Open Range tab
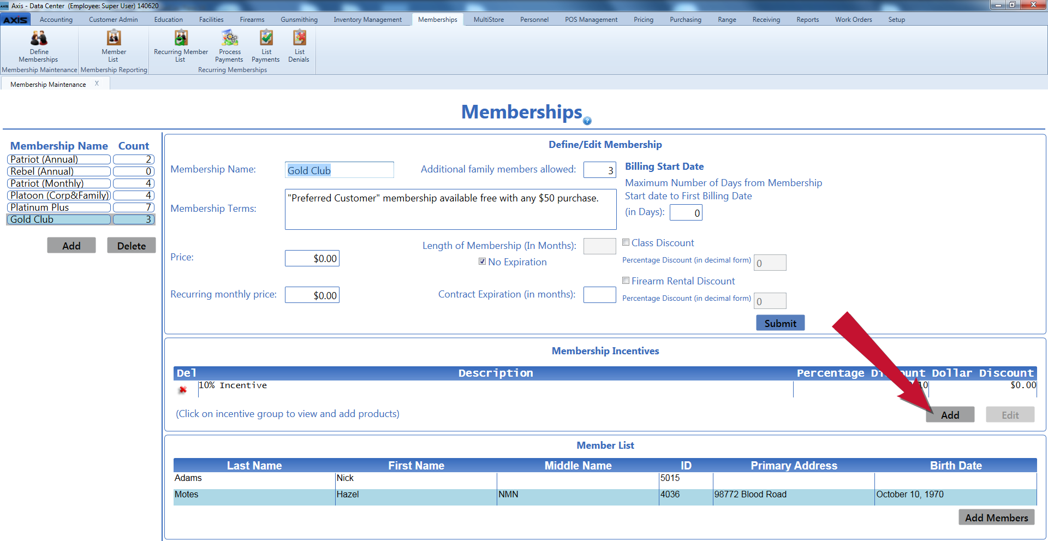The height and width of the screenshot is (541, 1048). pyautogui.click(x=727, y=20)
